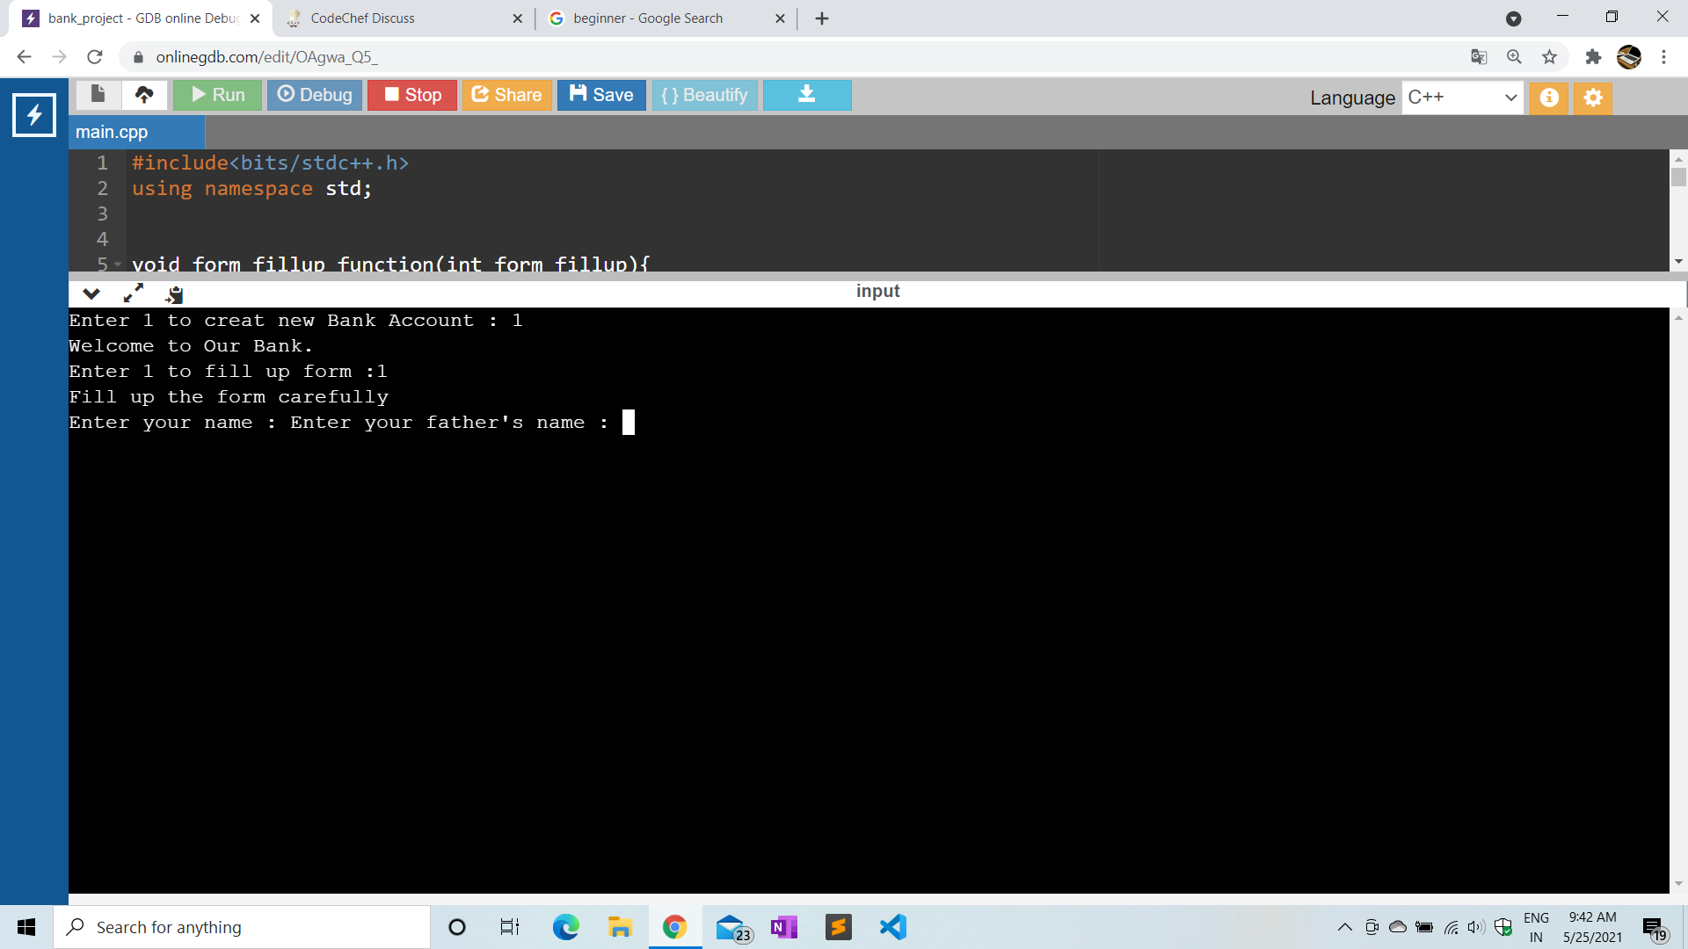The height and width of the screenshot is (949, 1688).
Task: Click the Beautify button
Action: click(x=704, y=95)
